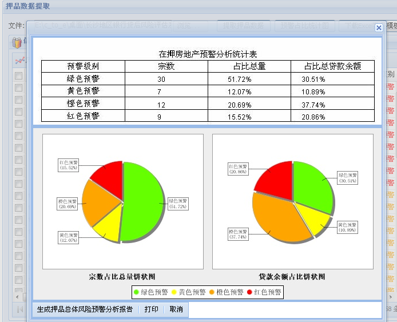Click column header 预警级别
This screenshot has width=397, height=322.
click(x=83, y=66)
